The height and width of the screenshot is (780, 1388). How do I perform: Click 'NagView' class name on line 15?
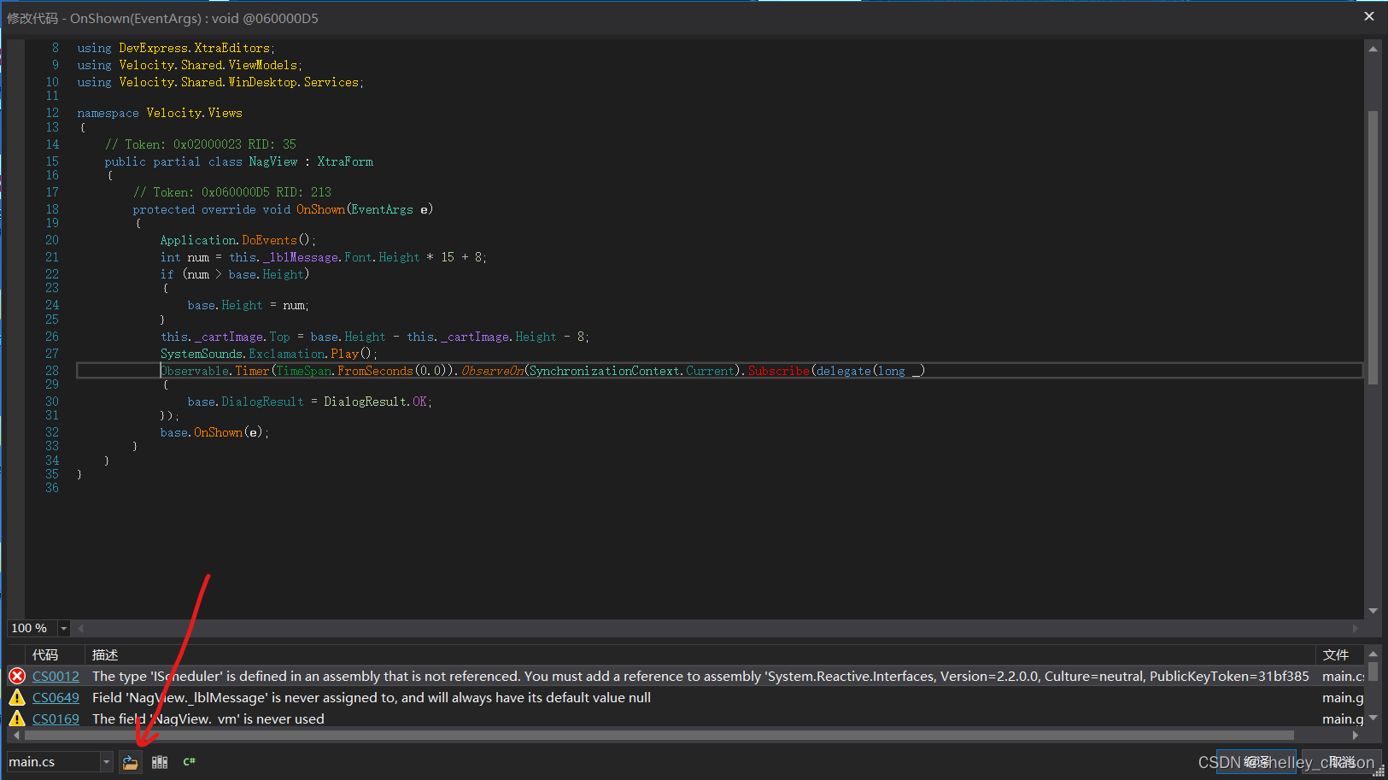tap(273, 161)
